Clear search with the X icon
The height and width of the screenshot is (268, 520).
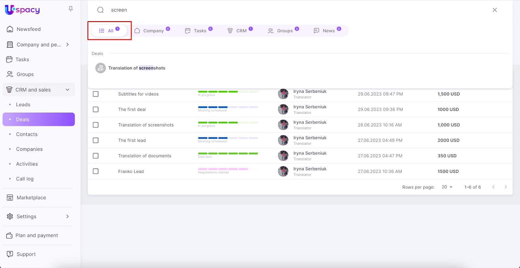pyautogui.click(x=495, y=10)
